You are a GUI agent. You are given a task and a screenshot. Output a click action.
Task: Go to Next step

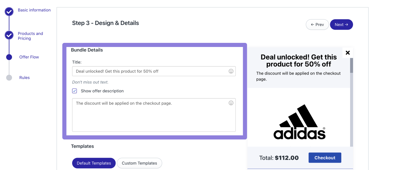tap(341, 25)
